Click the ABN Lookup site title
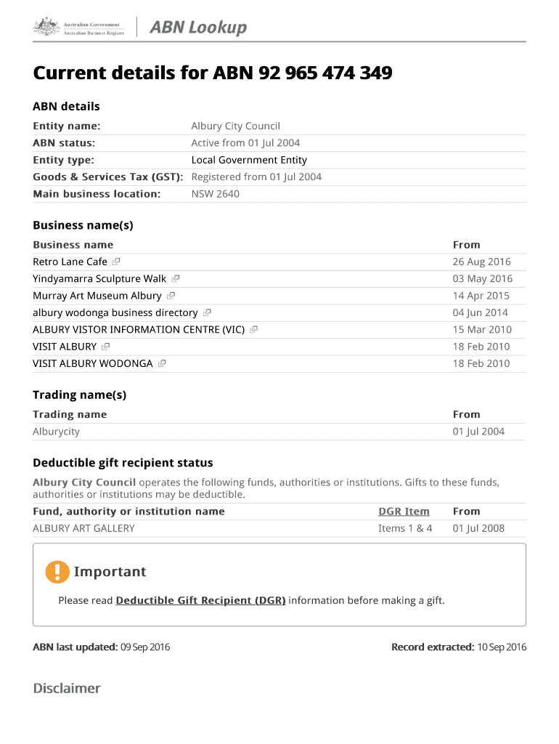 198,28
